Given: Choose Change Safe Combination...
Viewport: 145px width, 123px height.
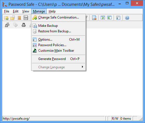Looking at the screenshot, I should tap(58, 18).
